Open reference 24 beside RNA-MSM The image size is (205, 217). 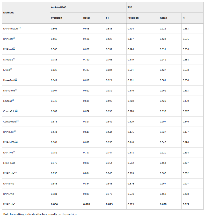click(16, 141)
